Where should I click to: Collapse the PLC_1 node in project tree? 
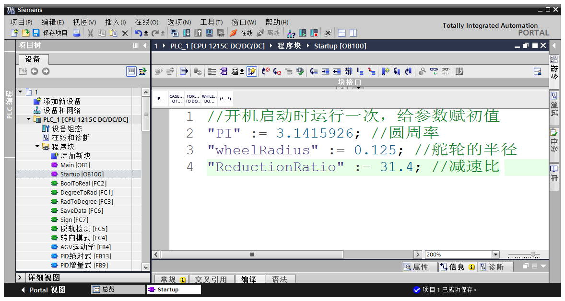[x=29, y=119]
